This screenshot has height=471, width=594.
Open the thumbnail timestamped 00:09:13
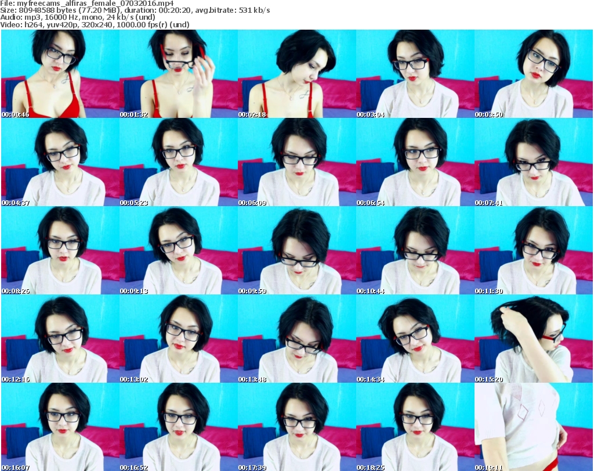pyautogui.click(x=179, y=251)
